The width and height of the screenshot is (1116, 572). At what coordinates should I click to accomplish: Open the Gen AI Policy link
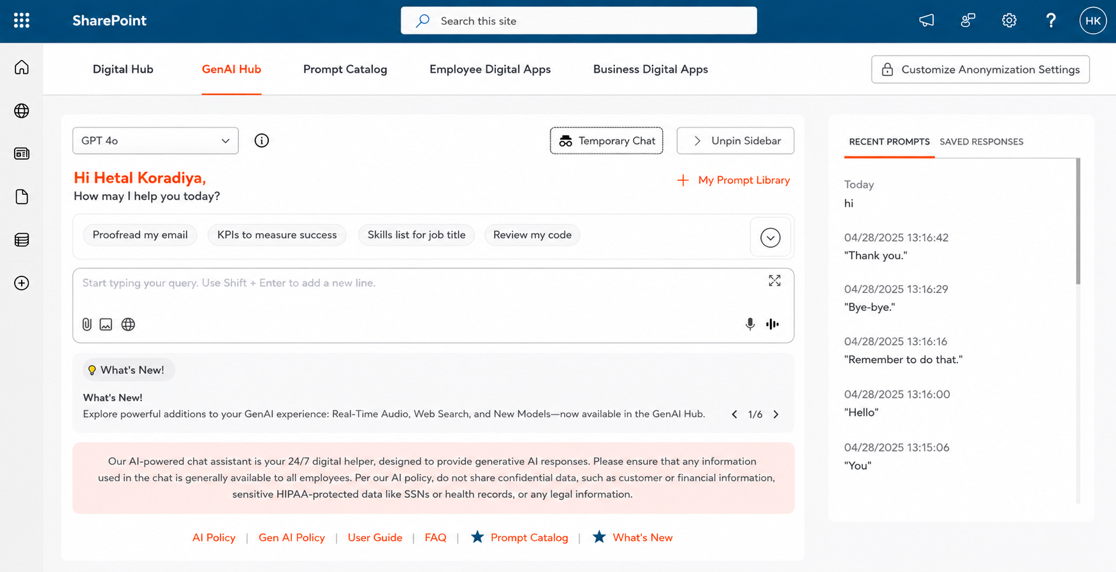292,538
